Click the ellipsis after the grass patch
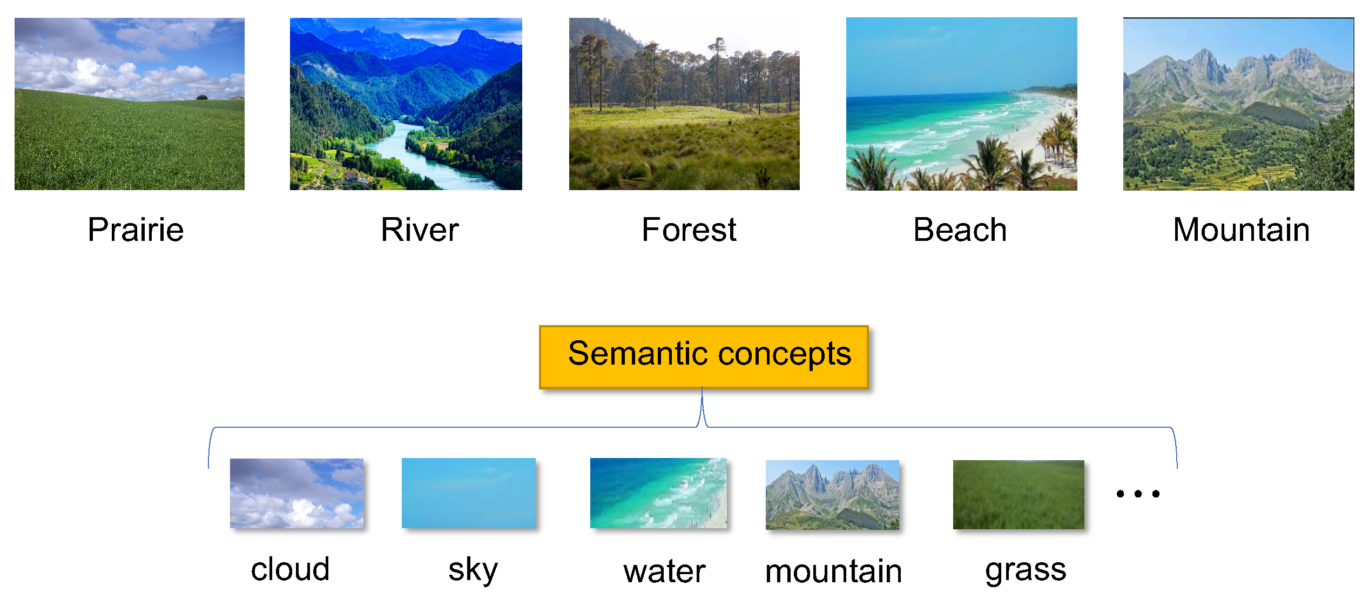 tap(1138, 494)
